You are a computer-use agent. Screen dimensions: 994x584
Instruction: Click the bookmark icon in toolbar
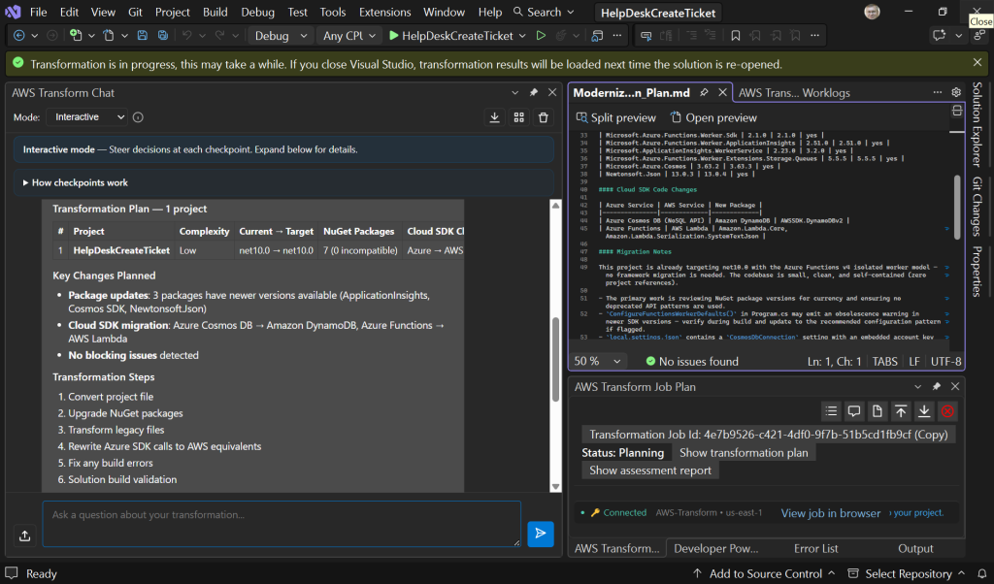pos(736,36)
